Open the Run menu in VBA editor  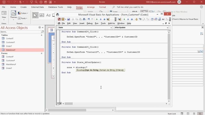tap(97, 23)
